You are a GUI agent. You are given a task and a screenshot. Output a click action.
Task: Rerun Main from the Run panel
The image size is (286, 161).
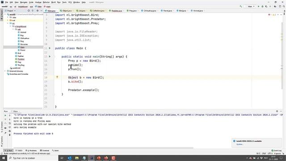pyautogui.click(x=5, y=115)
